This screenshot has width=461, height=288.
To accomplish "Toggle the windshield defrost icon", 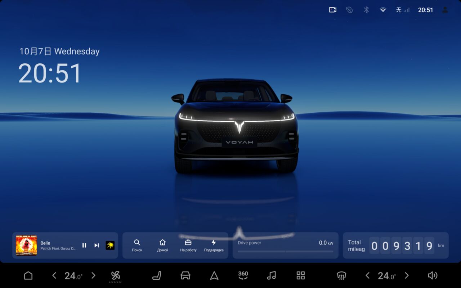I will (341, 276).
